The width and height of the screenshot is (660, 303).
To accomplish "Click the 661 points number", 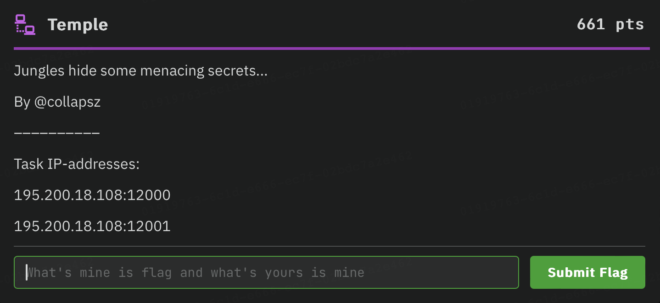I will click(x=591, y=25).
